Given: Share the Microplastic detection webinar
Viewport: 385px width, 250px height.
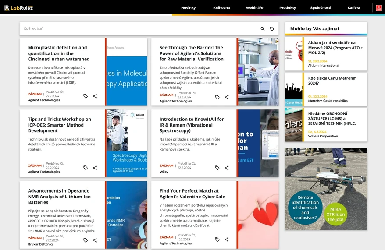Looking at the screenshot, I should pyautogui.click(x=95, y=96).
